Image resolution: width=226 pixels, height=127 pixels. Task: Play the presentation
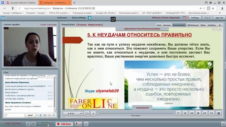[x=198, y=113]
